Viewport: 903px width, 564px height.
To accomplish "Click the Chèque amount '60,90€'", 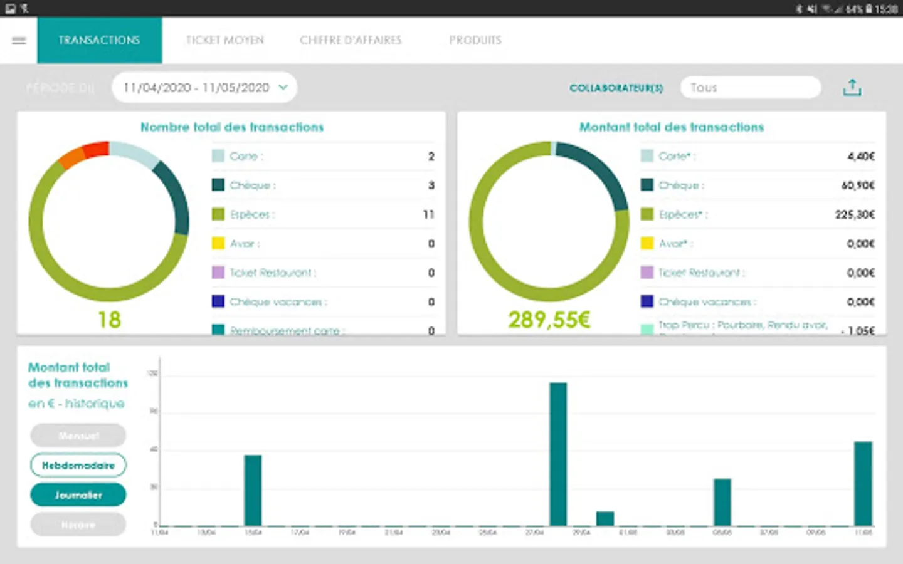I will (x=858, y=185).
